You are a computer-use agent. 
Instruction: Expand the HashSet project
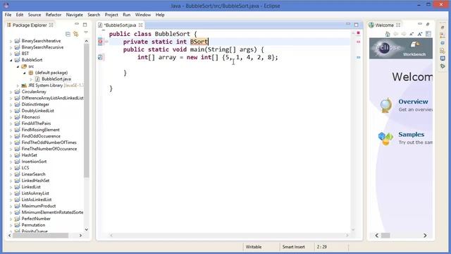click(11, 155)
